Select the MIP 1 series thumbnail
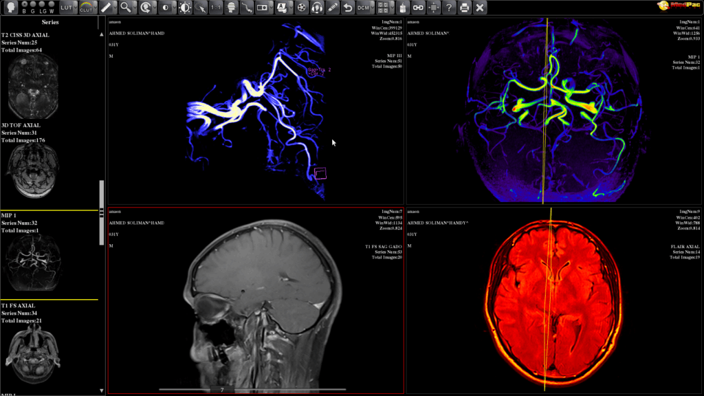The image size is (704, 396). pos(33,262)
